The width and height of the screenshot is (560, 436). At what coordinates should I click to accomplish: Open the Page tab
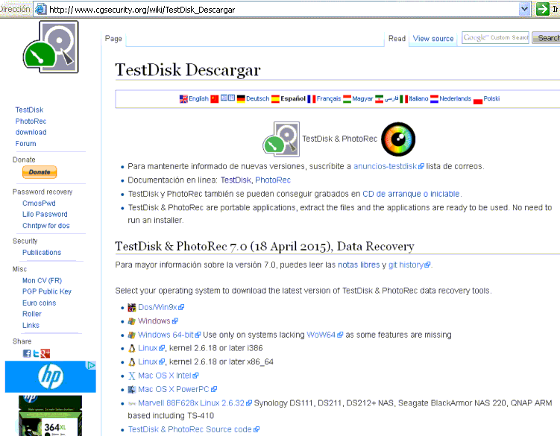click(x=113, y=39)
